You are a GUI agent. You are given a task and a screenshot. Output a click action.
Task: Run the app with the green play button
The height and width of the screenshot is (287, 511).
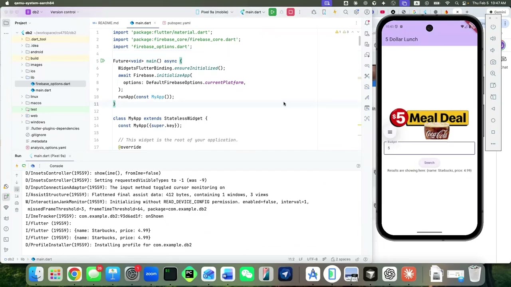pos(272,12)
